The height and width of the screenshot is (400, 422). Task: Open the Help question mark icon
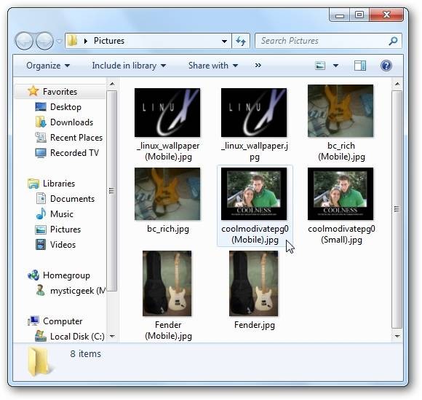click(386, 66)
